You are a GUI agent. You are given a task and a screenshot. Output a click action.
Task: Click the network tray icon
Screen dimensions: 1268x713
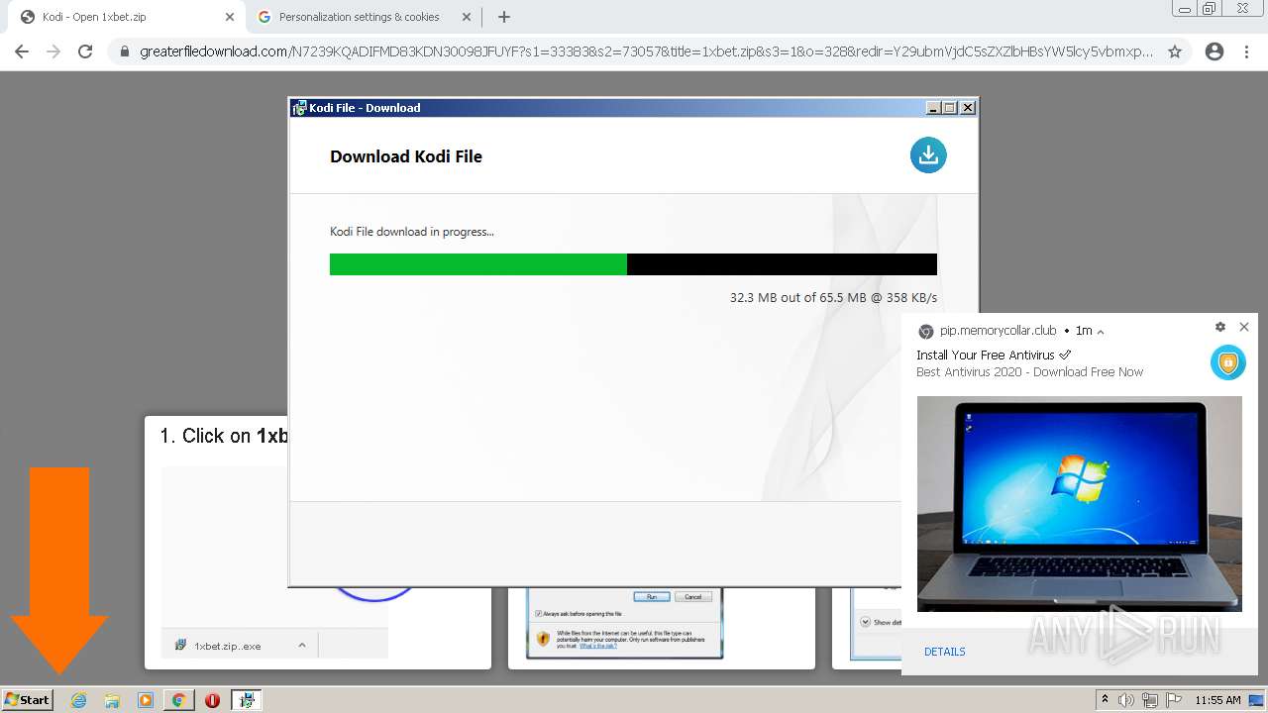[1150, 700]
